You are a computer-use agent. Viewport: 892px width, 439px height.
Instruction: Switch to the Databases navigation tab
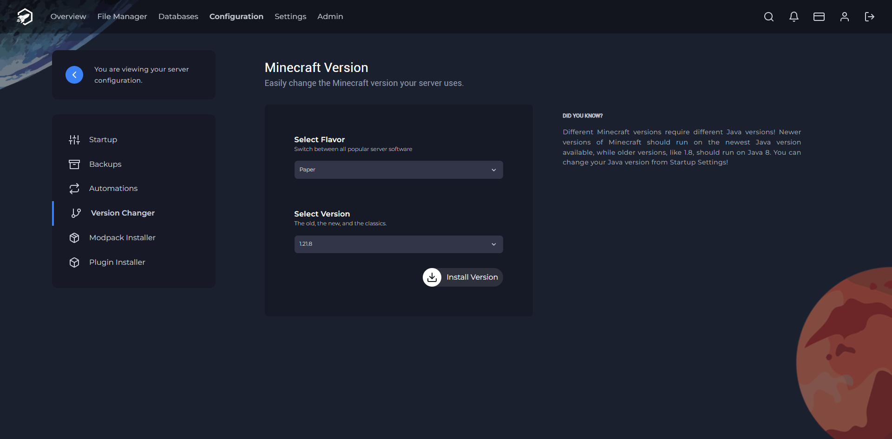(x=178, y=17)
